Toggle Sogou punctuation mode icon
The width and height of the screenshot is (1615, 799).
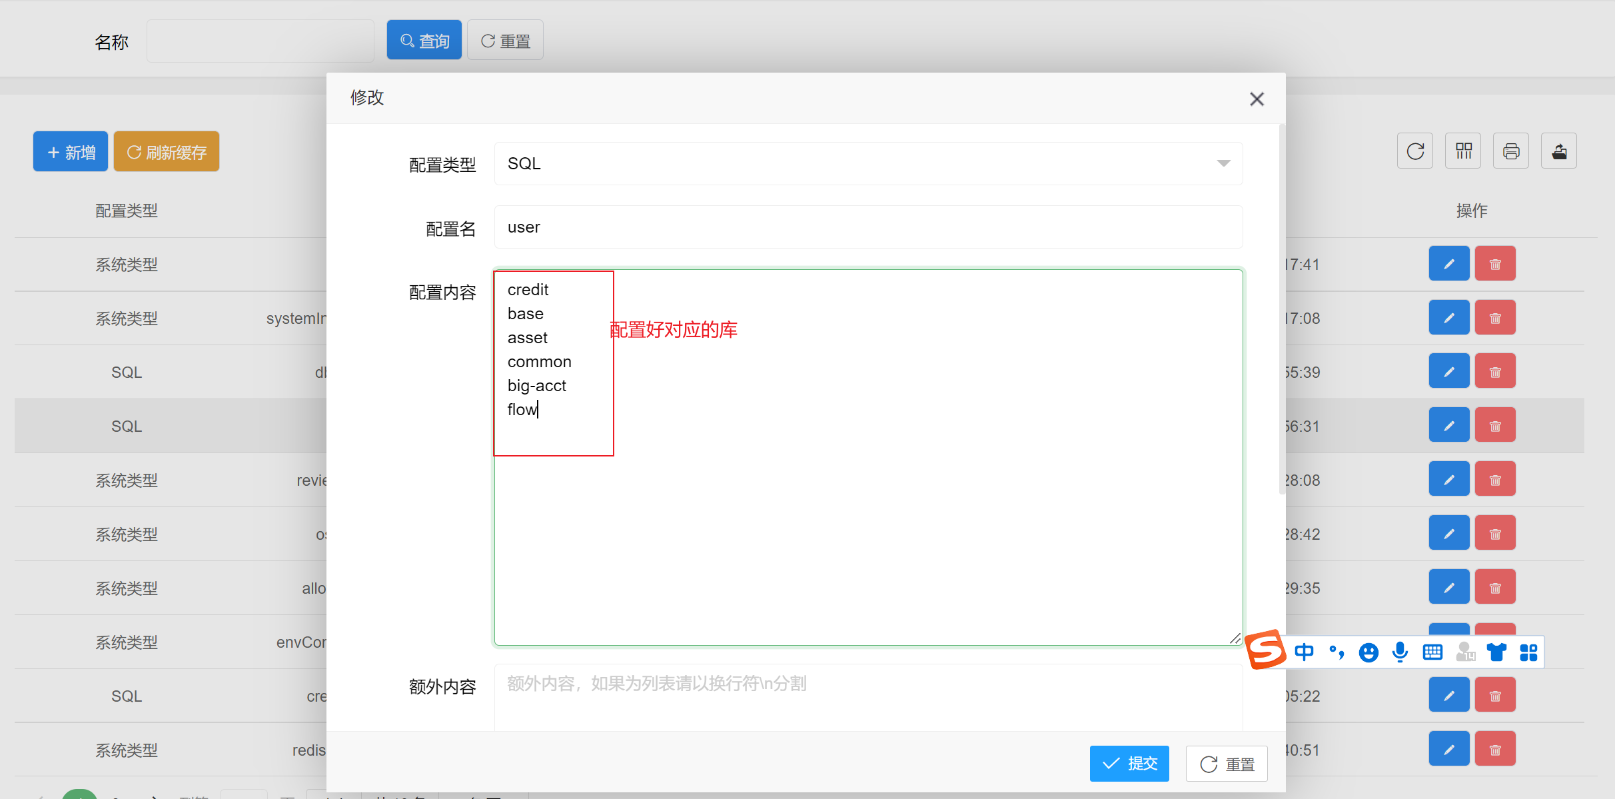click(x=1336, y=652)
